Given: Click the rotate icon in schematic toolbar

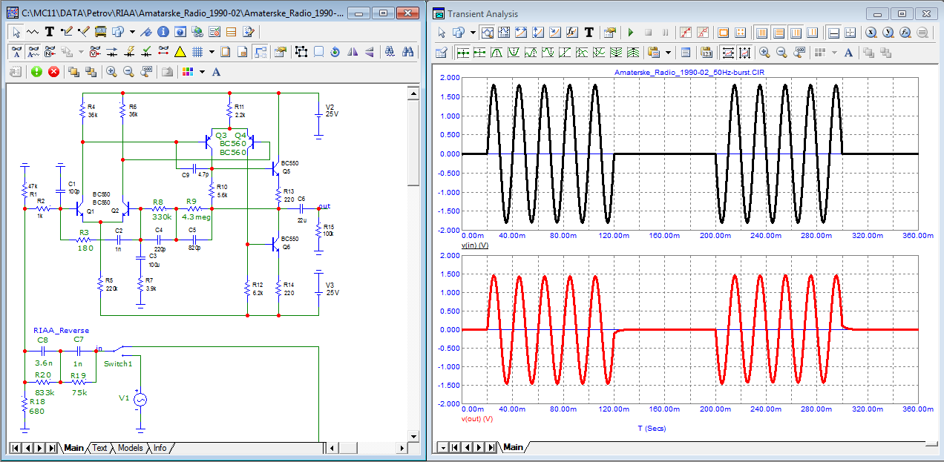Looking at the screenshot, I should (x=335, y=52).
